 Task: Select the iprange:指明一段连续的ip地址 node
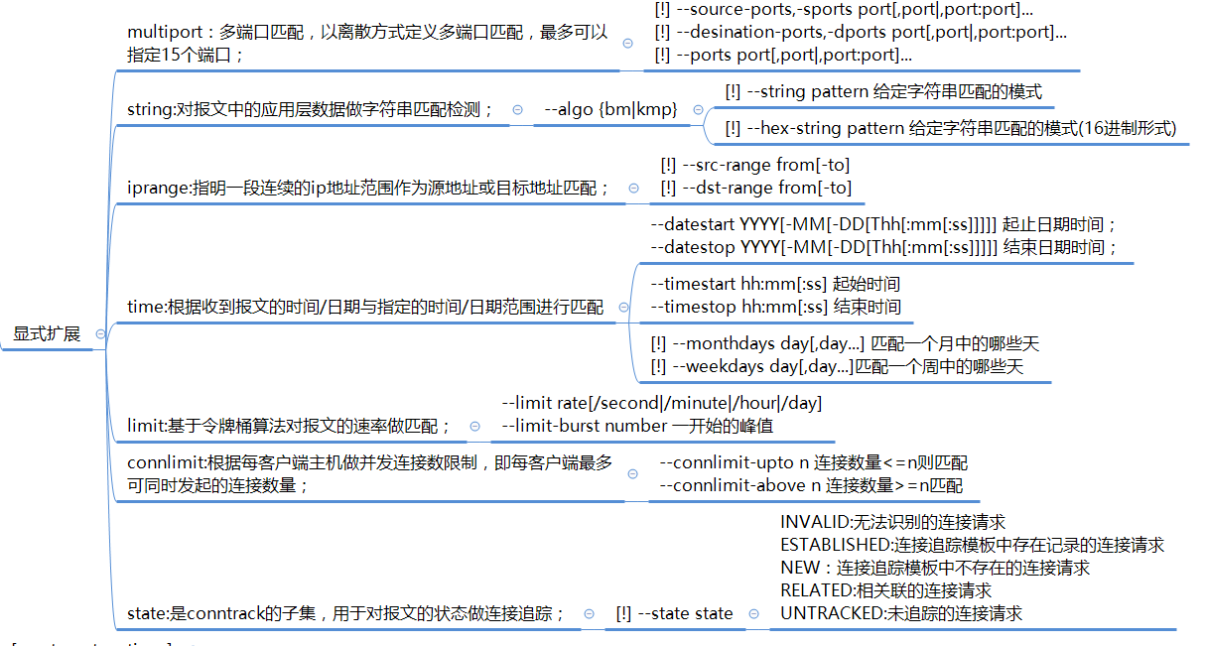point(368,187)
